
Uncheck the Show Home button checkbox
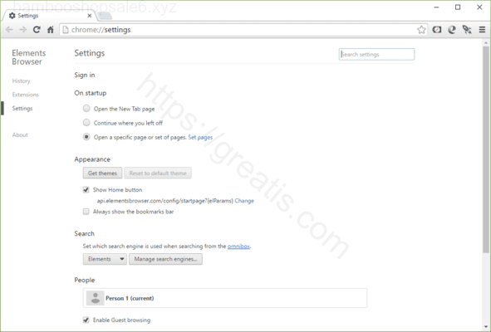pos(86,189)
